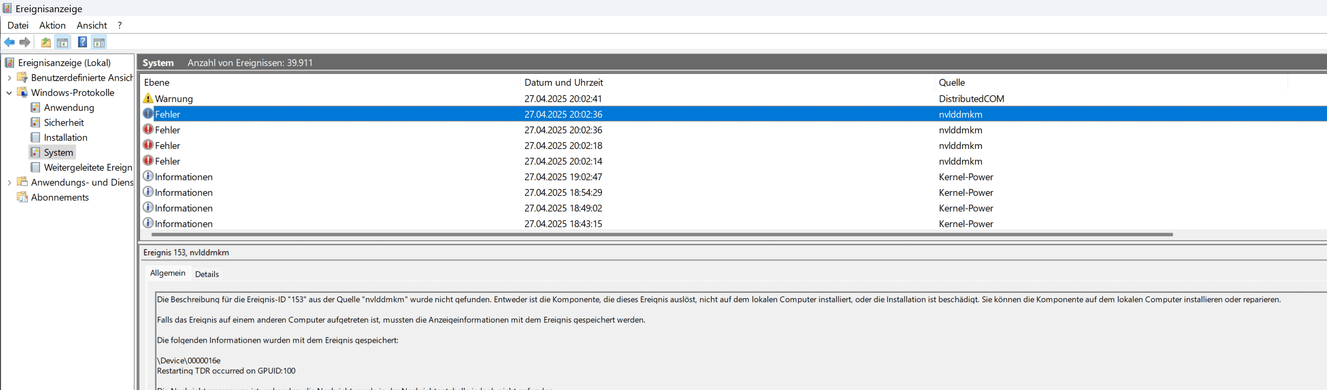Click the Weitergeleitete Ereignisse log icon
This screenshot has width=1327, height=390.
point(35,167)
